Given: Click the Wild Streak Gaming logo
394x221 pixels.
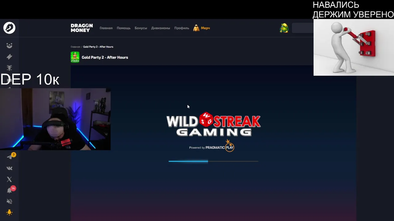Looking at the screenshot, I should coord(213,124).
